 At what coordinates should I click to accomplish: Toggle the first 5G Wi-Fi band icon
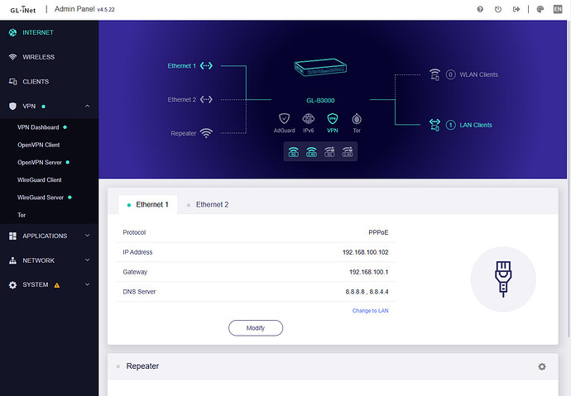pos(293,151)
